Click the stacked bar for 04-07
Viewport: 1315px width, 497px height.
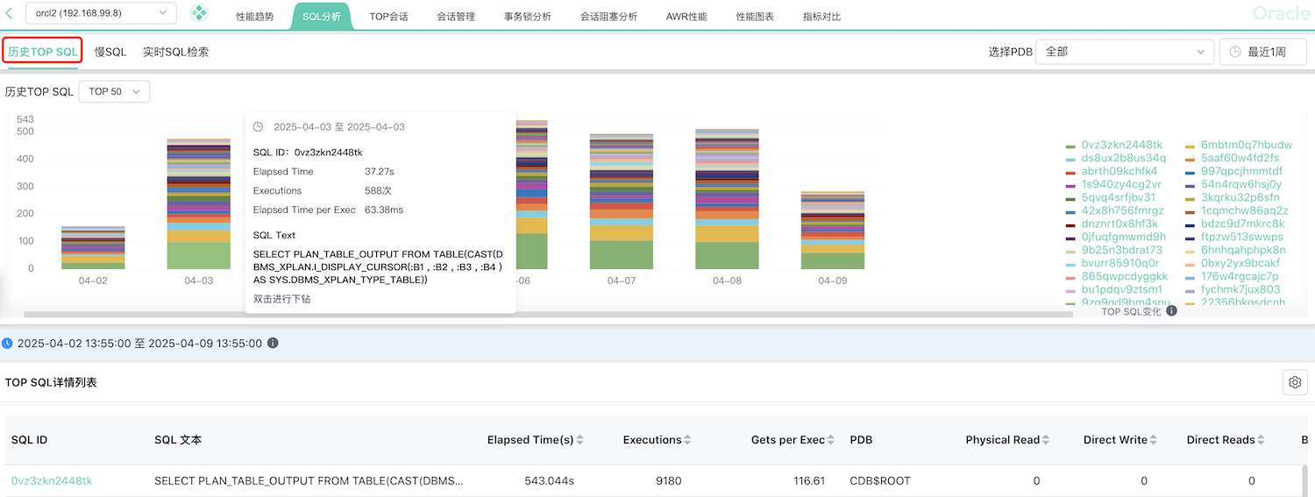[x=622, y=202]
